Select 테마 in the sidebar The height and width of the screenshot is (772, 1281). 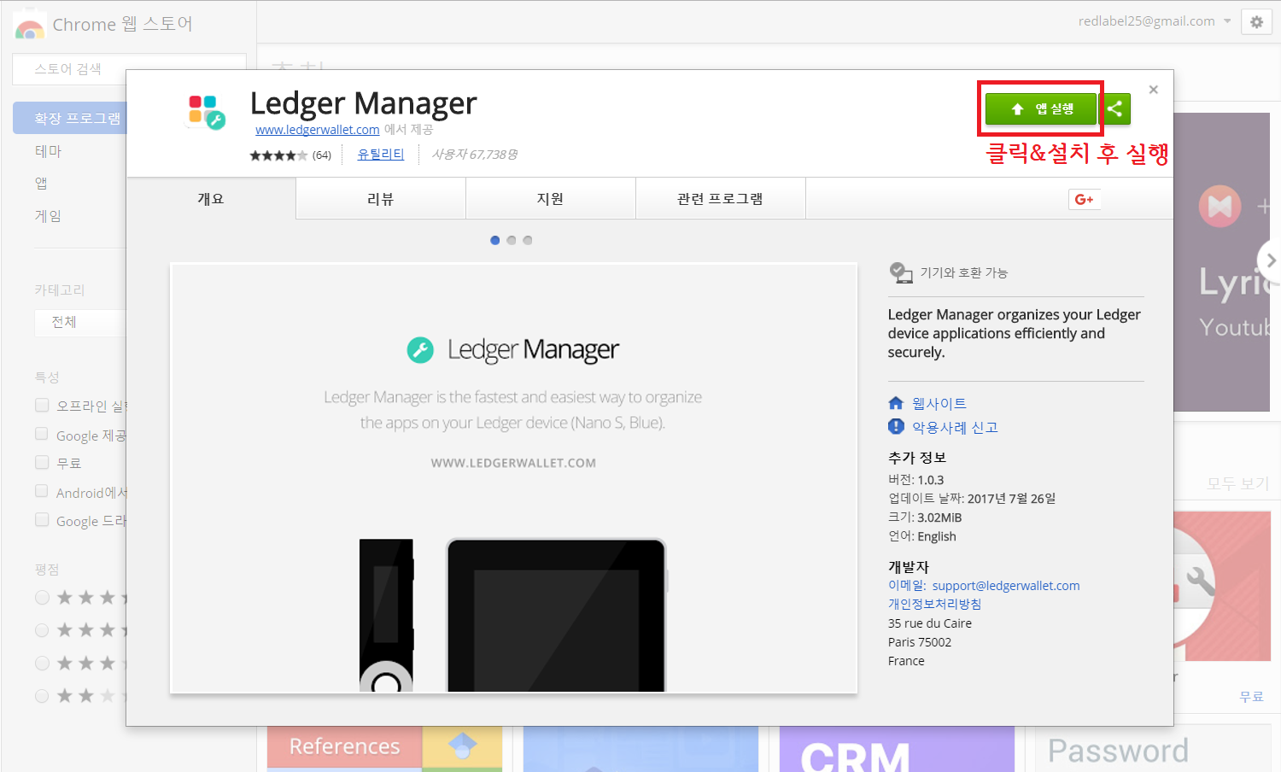(48, 151)
